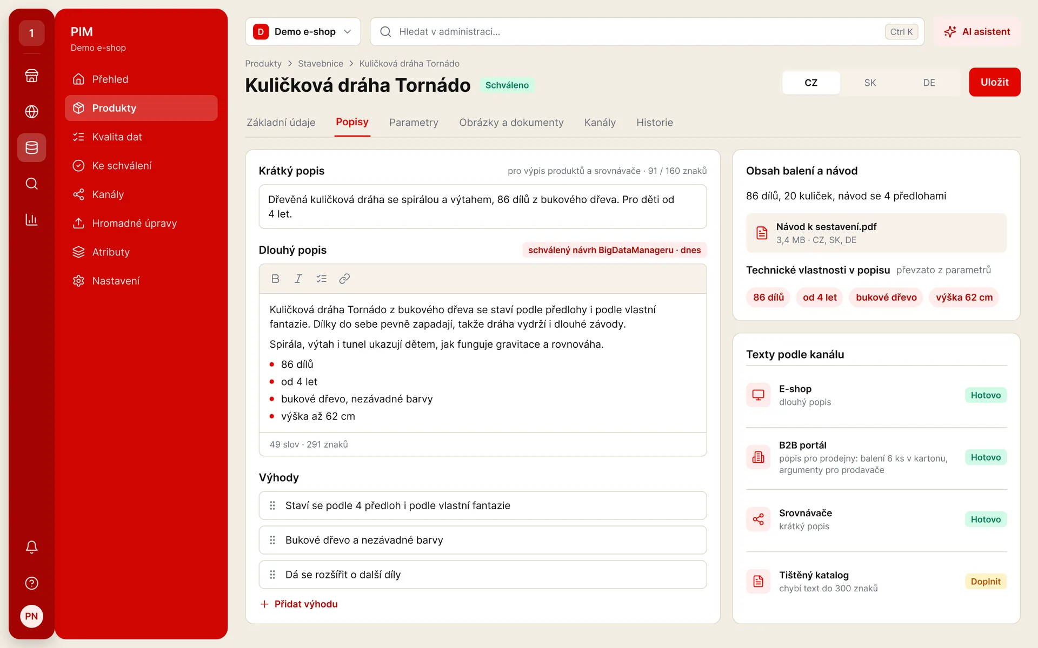Switch language to CZ
The image size is (1038, 648).
tap(811, 83)
